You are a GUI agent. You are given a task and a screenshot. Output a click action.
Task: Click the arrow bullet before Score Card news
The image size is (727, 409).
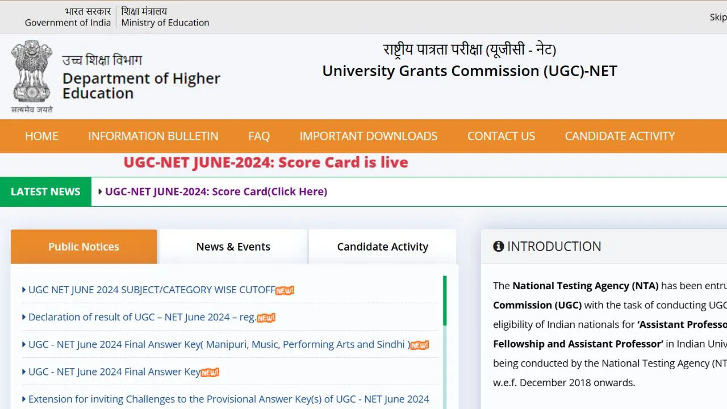pos(101,191)
